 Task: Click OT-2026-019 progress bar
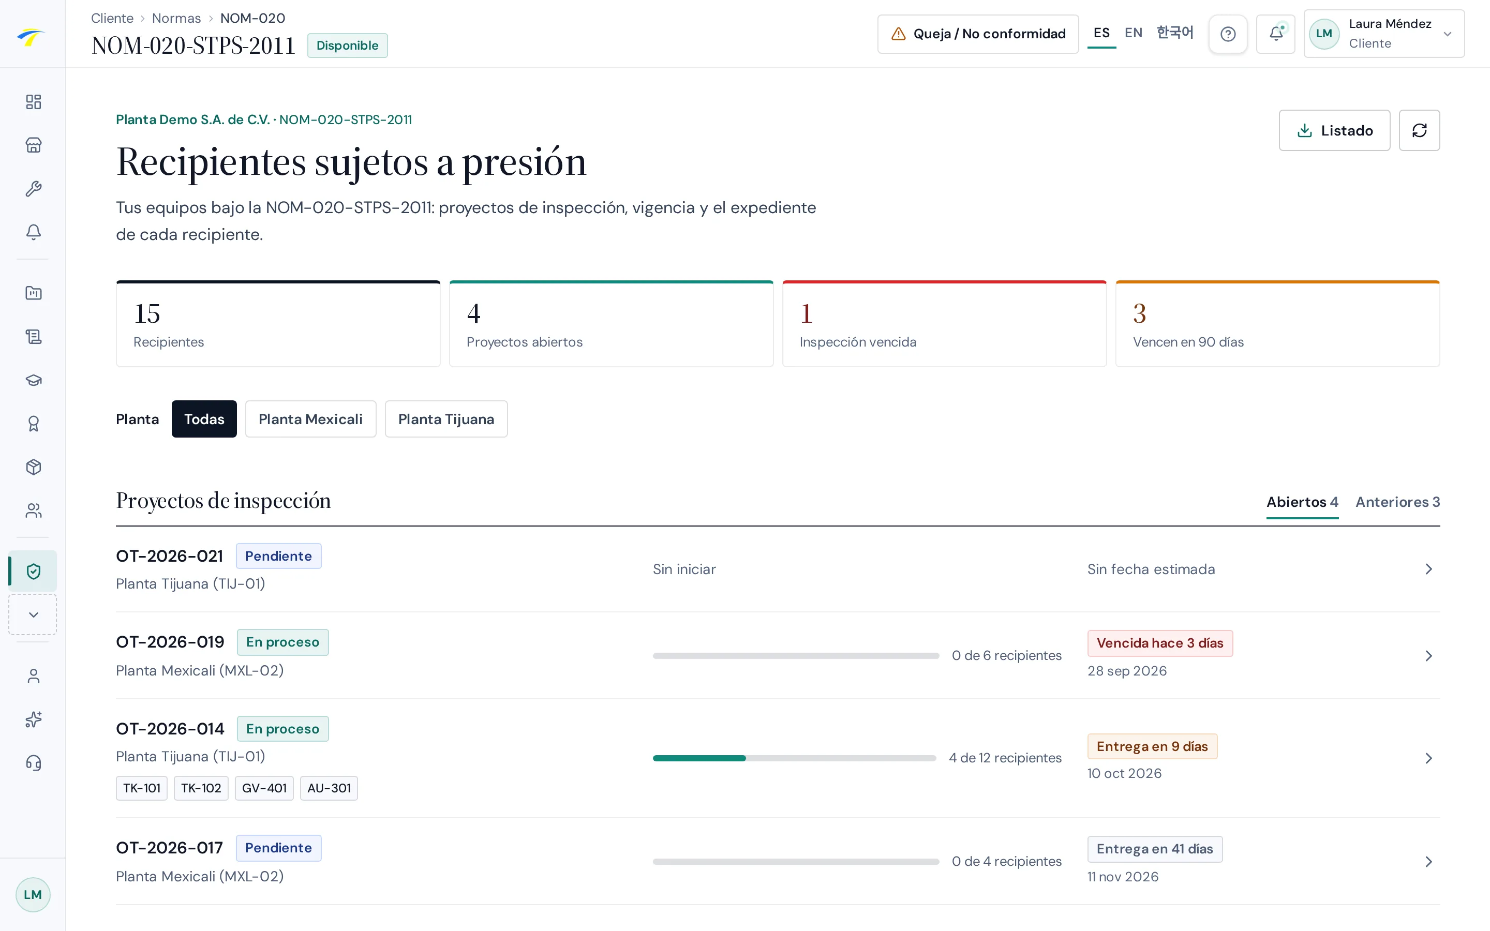point(796,656)
